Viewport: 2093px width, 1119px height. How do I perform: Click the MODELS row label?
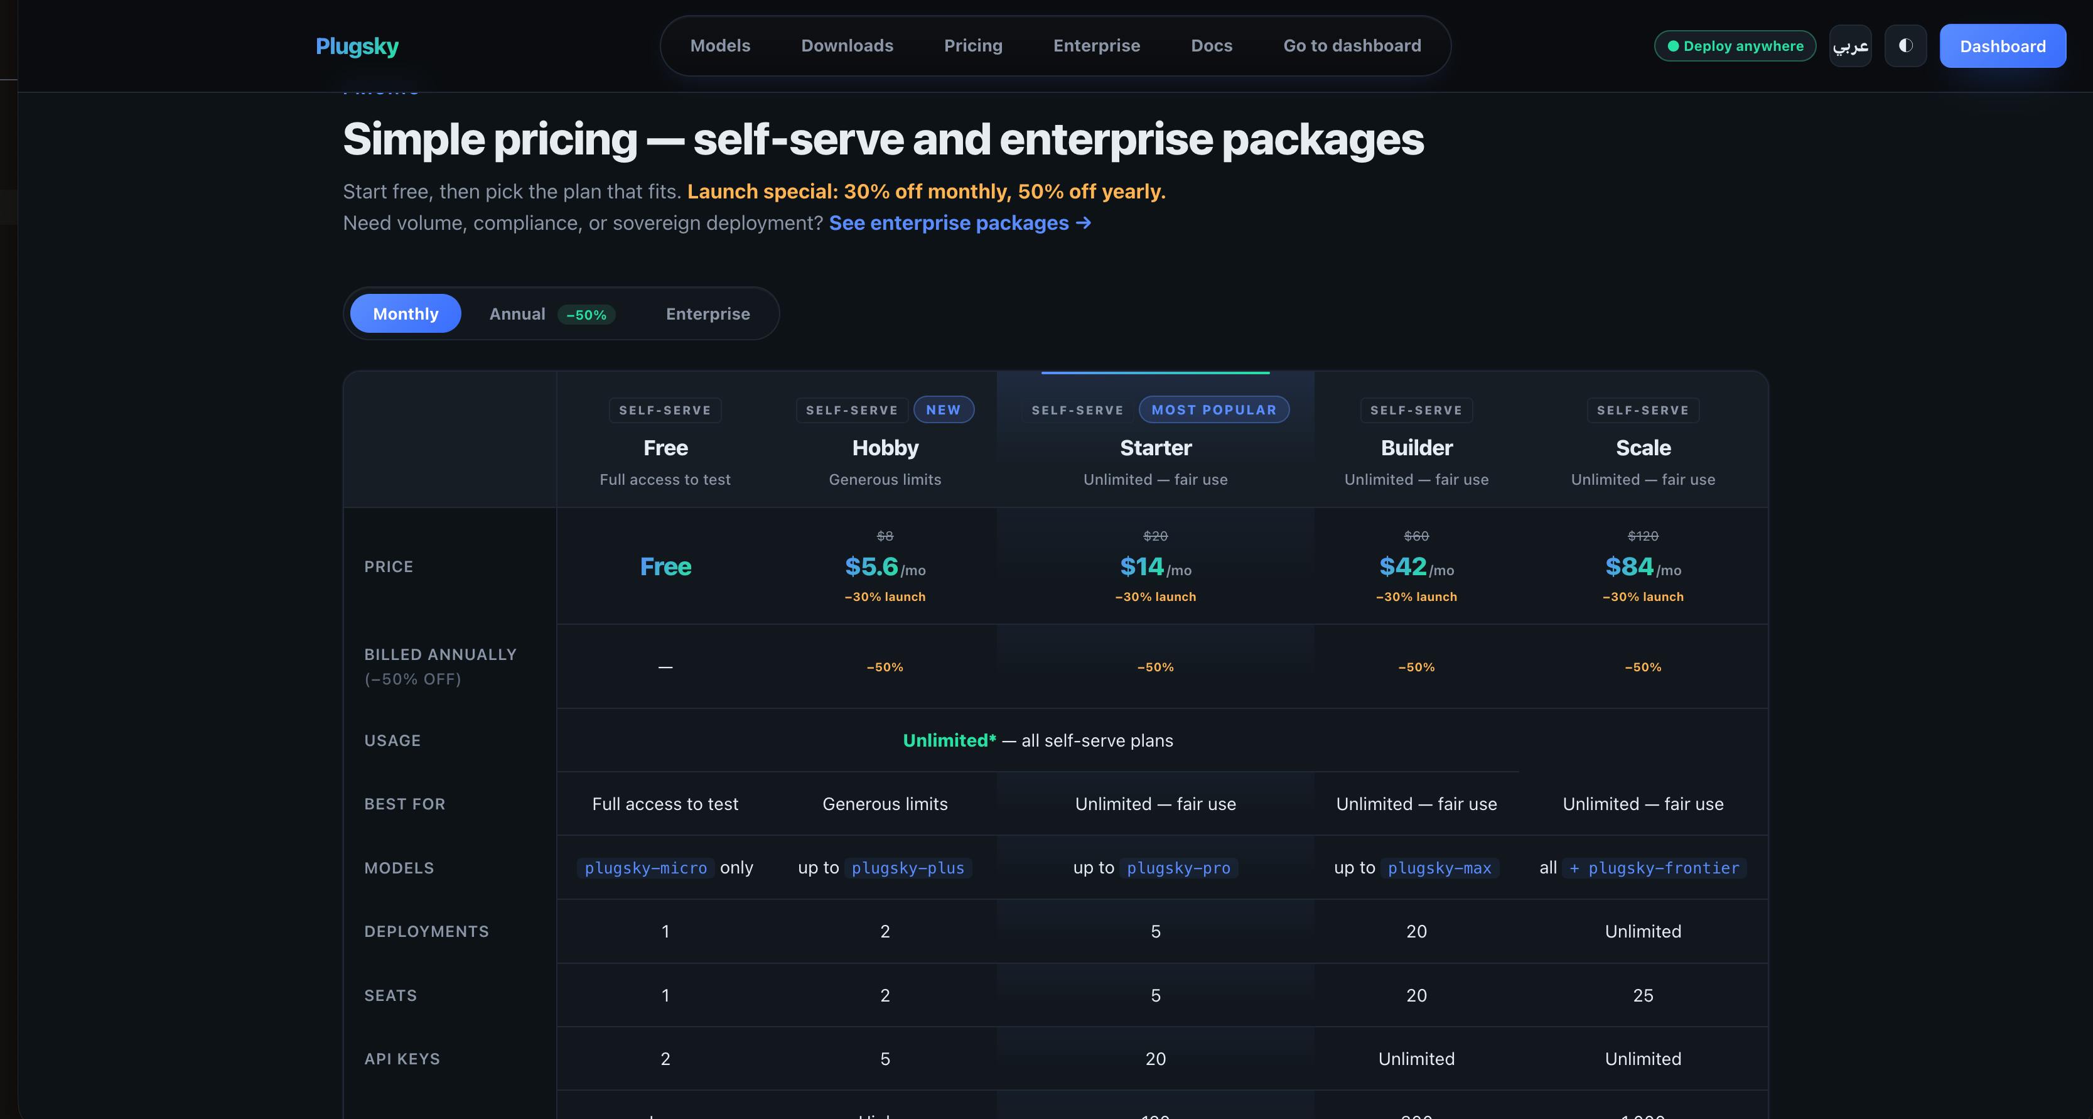[398, 868]
